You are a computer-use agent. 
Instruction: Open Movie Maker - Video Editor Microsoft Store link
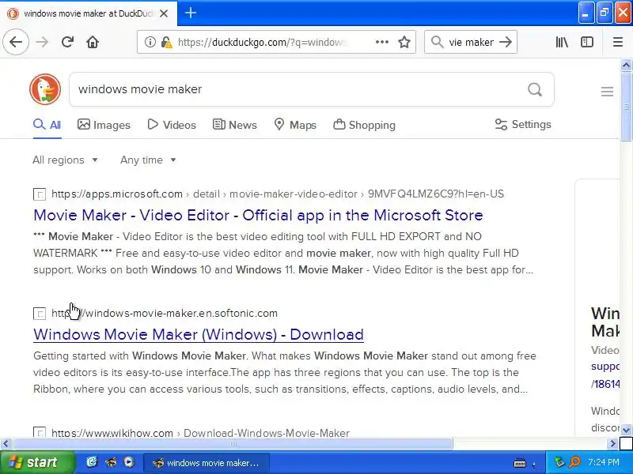258,215
